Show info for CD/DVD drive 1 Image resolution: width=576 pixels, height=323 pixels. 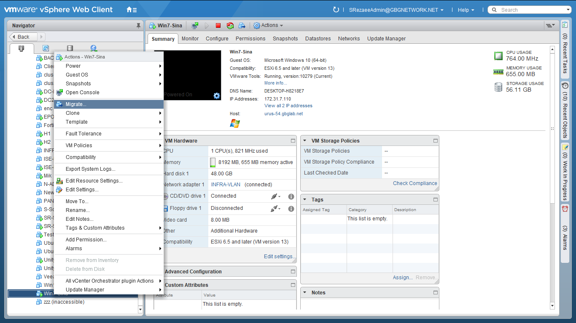point(291,196)
